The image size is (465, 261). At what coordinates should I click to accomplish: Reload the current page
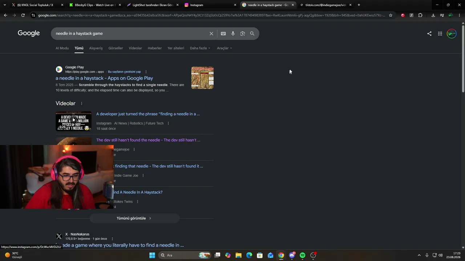tap(23, 15)
